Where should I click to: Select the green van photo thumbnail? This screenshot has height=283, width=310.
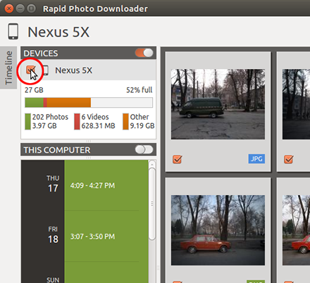(218, 104)
